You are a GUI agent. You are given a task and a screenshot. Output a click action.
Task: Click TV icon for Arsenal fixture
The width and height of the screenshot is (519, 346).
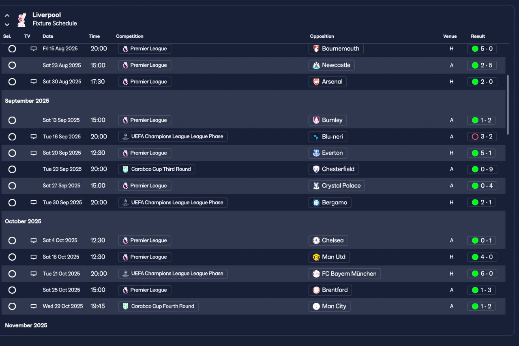tap(34, 82)
